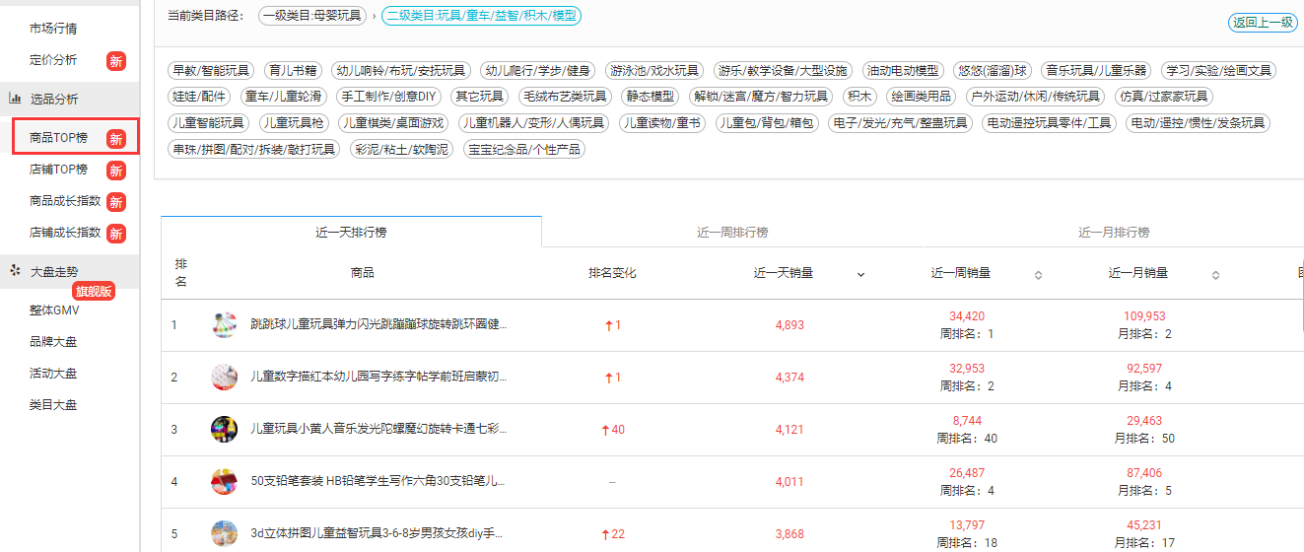This screenshot has width=1304, height=552.
Task: Click the 大盘走势 section icon
Action: pyautogui.click(x=16, y=271)
